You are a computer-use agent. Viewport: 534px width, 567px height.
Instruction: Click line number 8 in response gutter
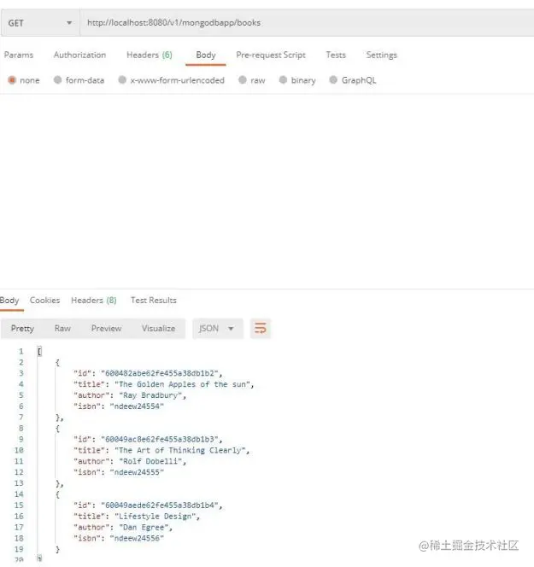point(21,428)
